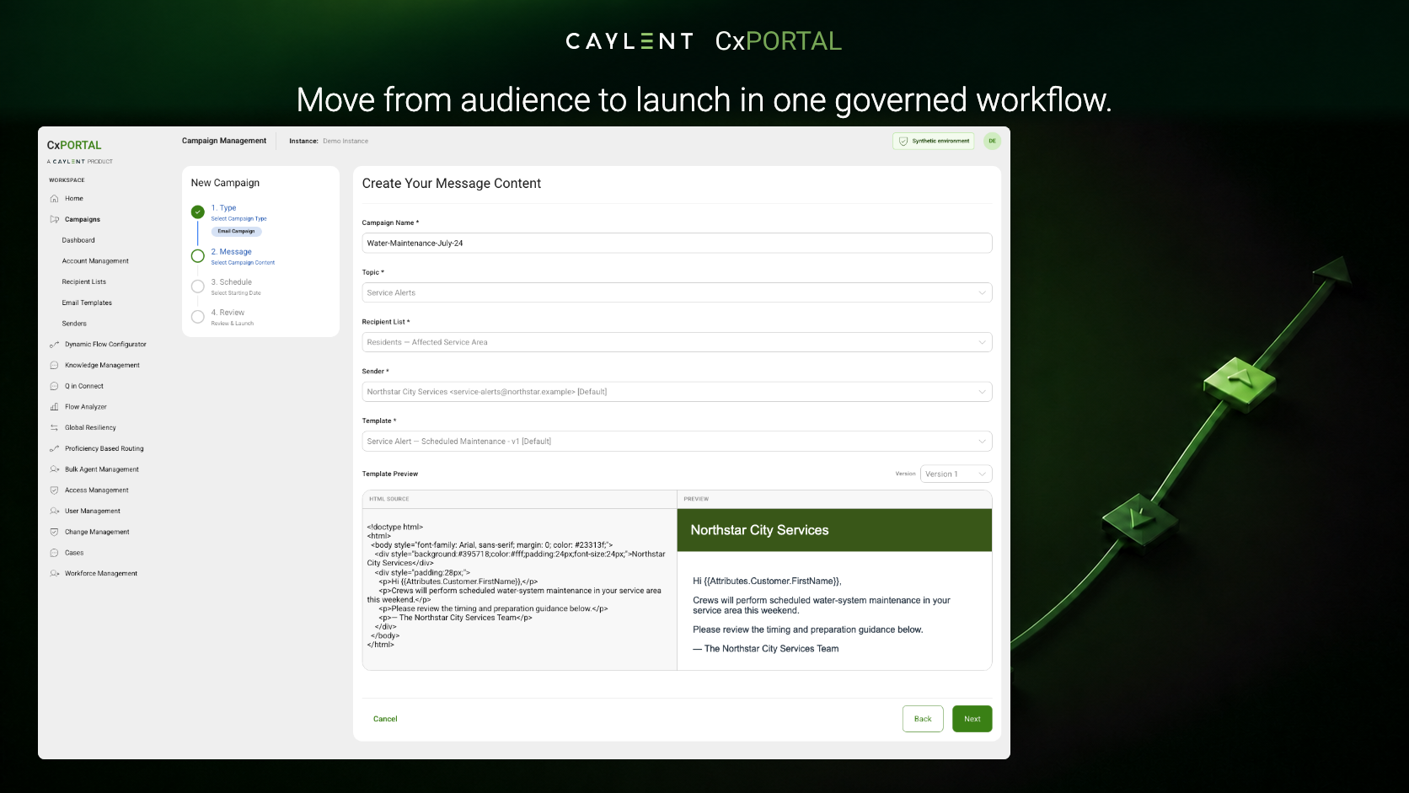1409x793 pixels.
Task: Open the Recipient List dropdown
Action: click(677, 342)
